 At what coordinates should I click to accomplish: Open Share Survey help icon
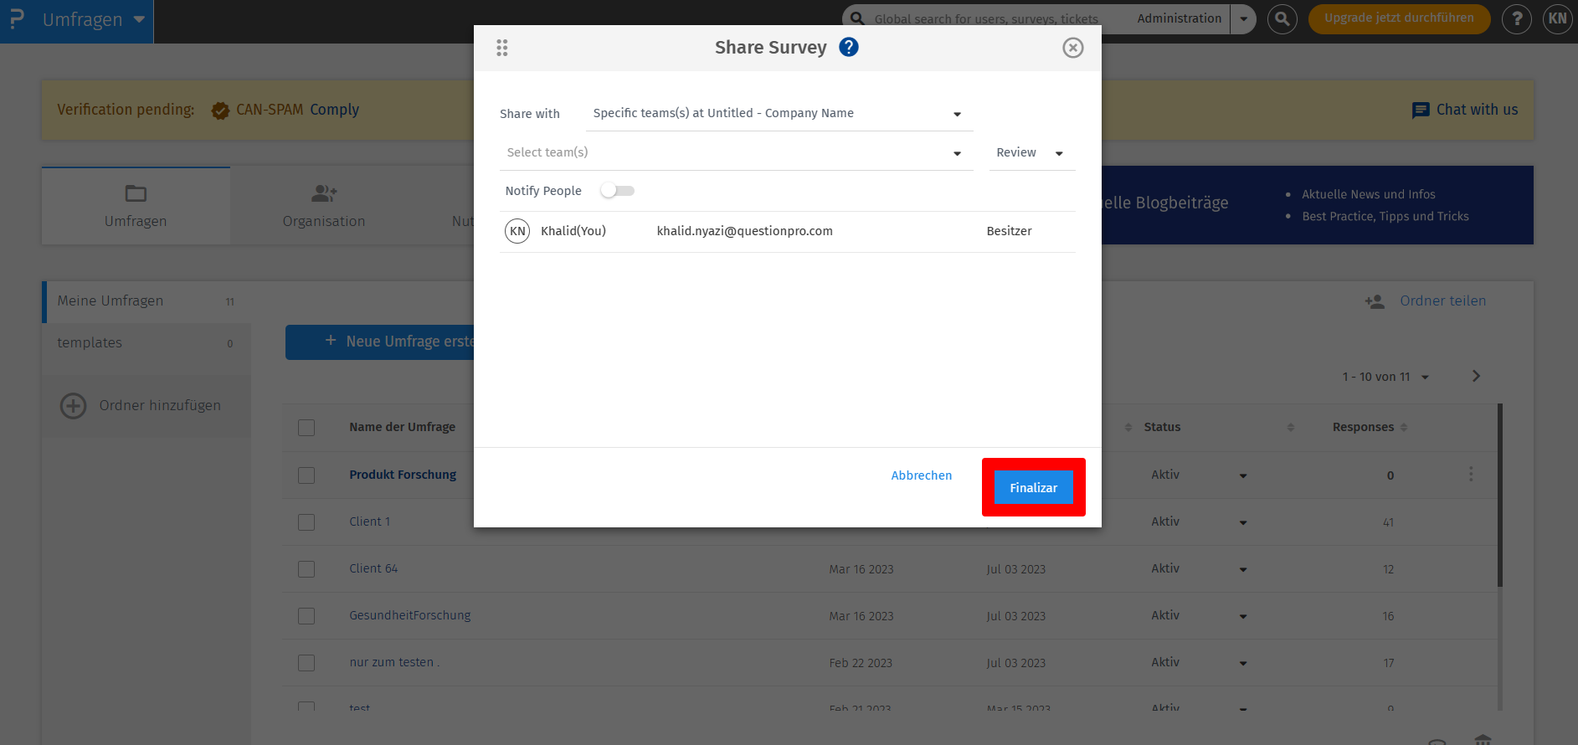(x=849, y=47)
